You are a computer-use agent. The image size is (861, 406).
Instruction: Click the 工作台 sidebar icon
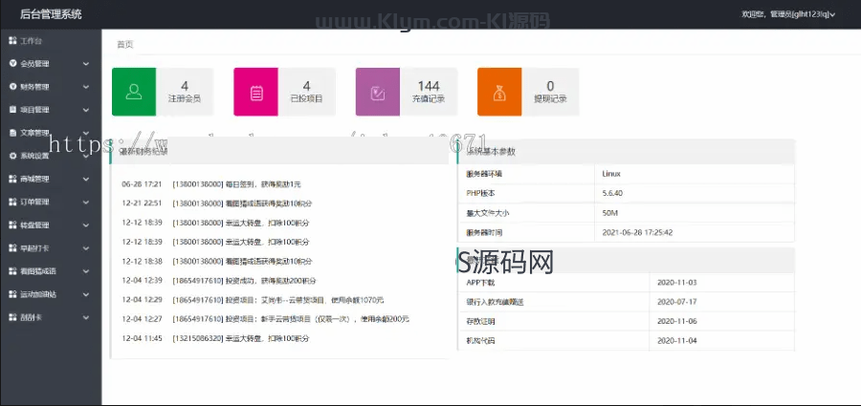[12, 41]
